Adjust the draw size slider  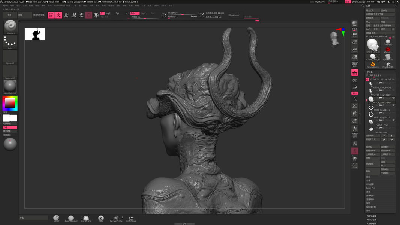coord(182,16)
